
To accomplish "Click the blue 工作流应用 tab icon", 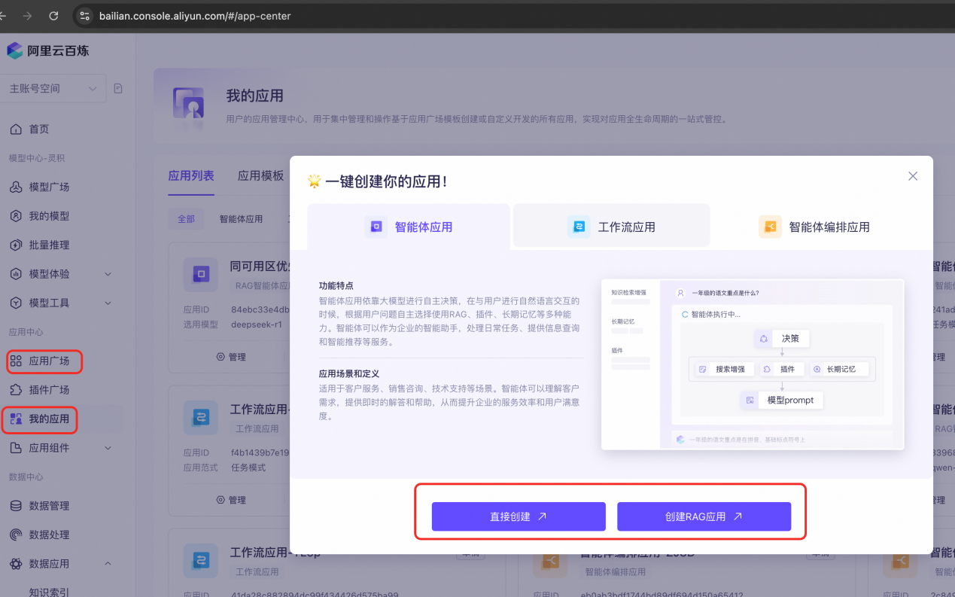I will coord(579,227).
